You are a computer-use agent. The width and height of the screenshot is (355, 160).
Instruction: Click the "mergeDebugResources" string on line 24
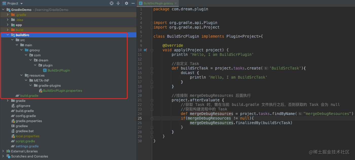(327, 114)
